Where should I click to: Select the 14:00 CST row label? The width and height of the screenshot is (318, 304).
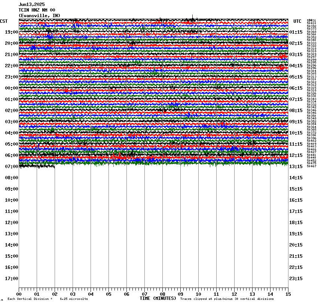click(12, 245)
